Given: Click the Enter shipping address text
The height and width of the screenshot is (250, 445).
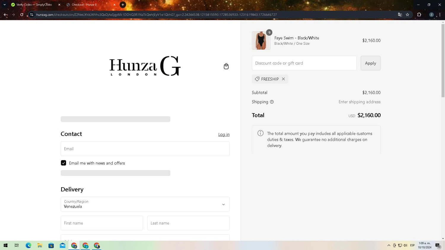Looking at the screenshot, I should (360, 102).
